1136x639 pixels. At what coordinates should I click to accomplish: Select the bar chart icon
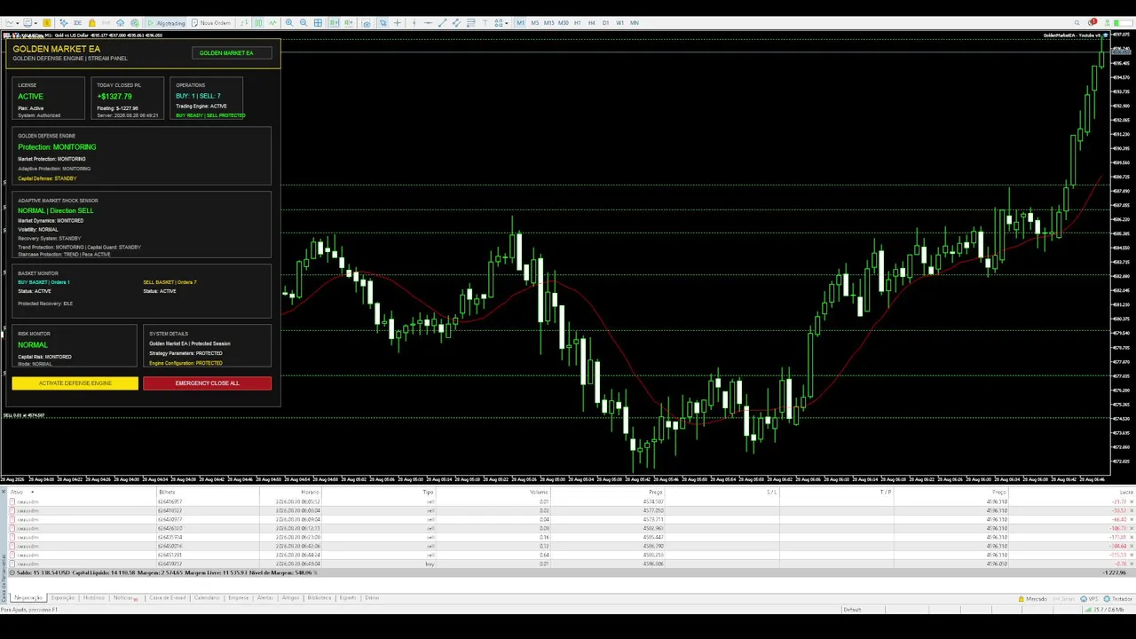[244, 22]
